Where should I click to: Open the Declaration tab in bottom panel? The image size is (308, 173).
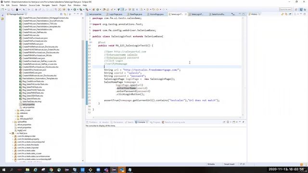(x=117, y=122)
